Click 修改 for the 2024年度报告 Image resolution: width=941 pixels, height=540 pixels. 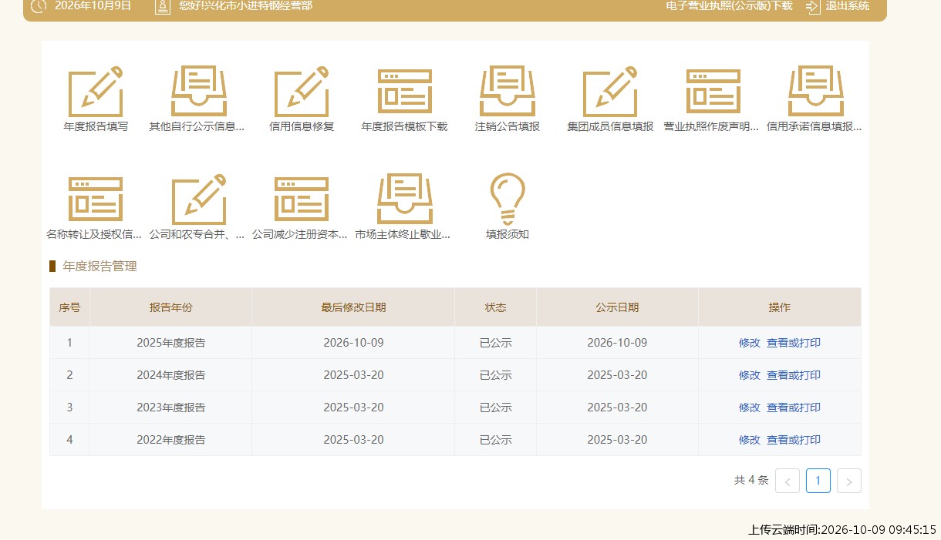(x=750, y=375)
